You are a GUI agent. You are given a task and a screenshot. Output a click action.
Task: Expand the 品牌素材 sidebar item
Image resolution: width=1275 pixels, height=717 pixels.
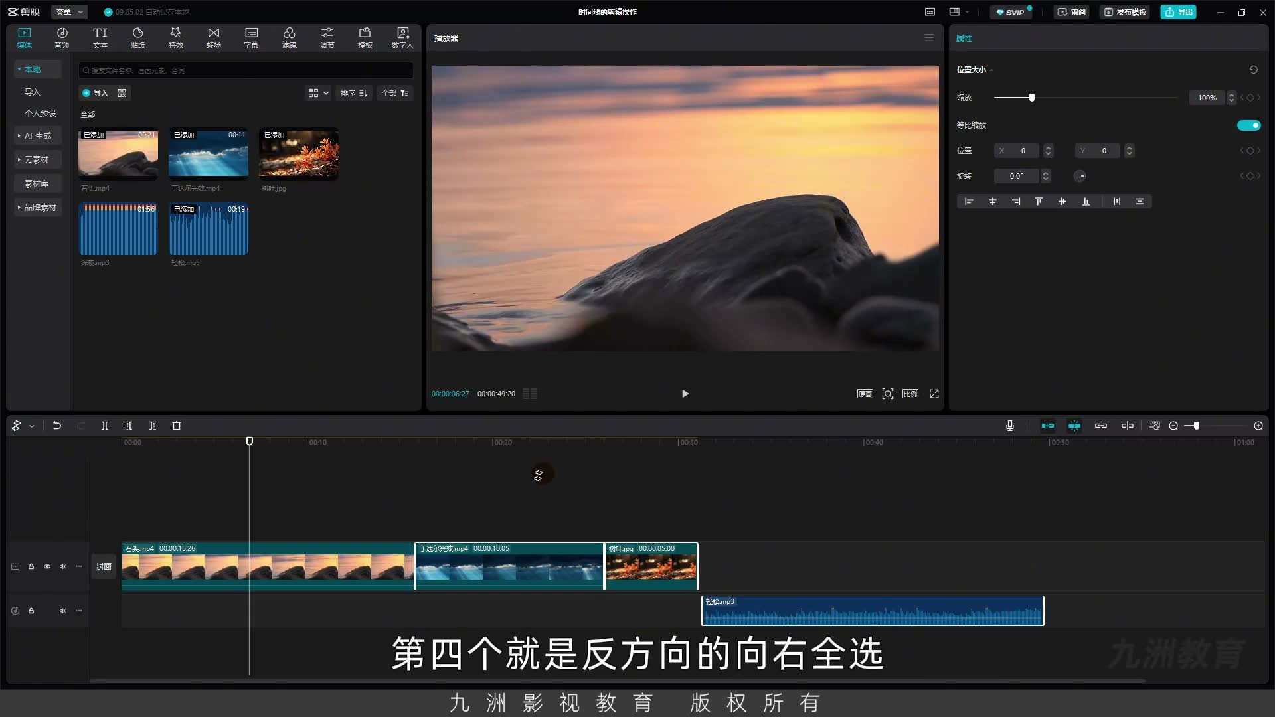[x=38, y=208]
